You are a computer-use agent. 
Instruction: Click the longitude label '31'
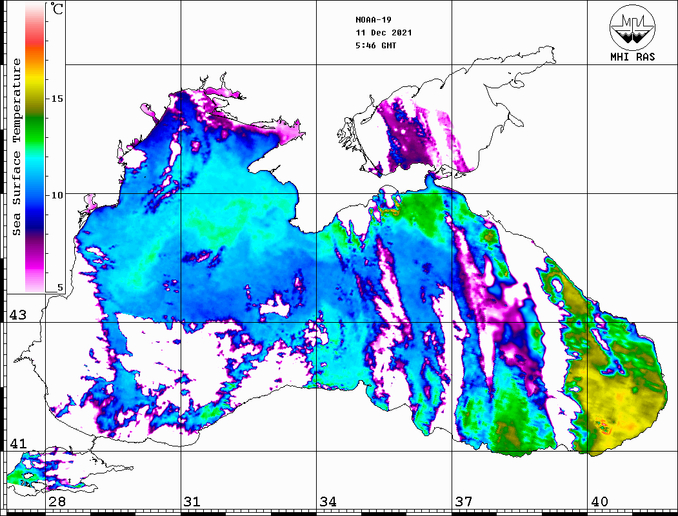tap(192, 502)
